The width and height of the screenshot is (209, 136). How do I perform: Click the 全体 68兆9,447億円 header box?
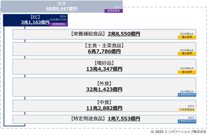pyautogui.click(x=61, y=7)
